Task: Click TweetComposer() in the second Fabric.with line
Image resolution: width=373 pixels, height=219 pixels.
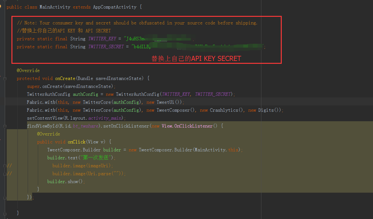Action: (x=175, y=110)
